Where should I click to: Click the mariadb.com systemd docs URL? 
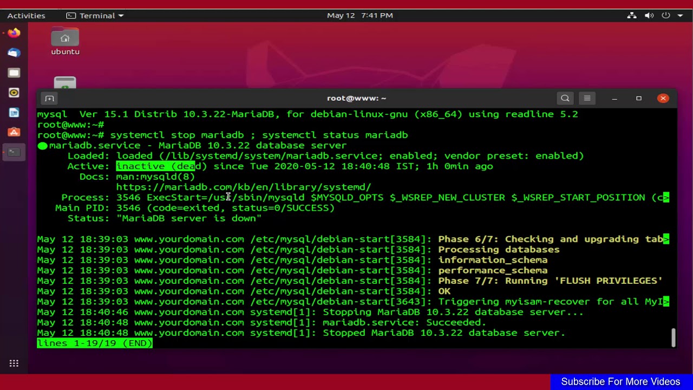[x=244, y=187]
